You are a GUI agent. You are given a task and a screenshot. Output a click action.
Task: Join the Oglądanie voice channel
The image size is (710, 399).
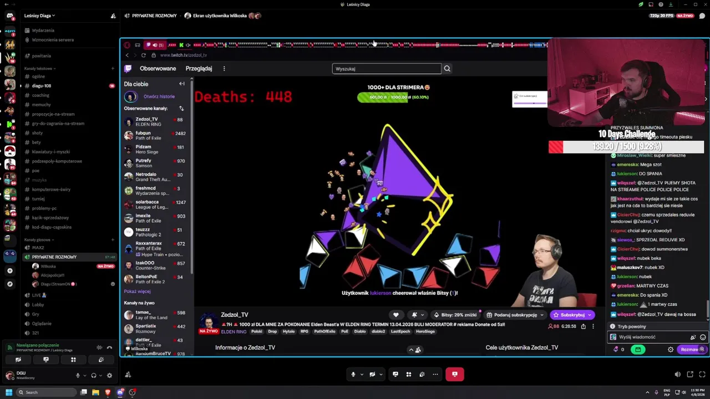(42, 324)
